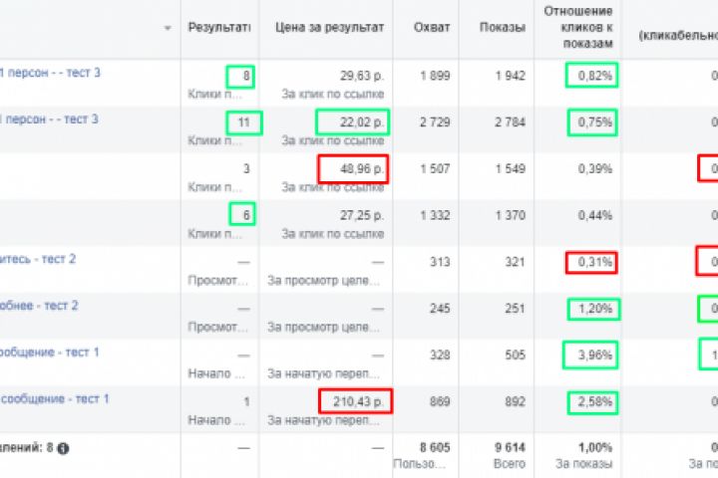Select the 3,96% click ratio cell
Screen dimensions: 718x478
coord(591,356)
